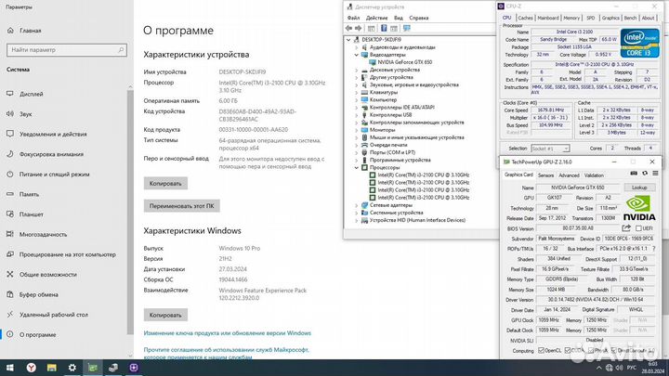Open Selection Socket #1 dropdown in CPU-Z
Image resolution: width=669 pixels, height=376 pixels.
[x=550, y=149]
